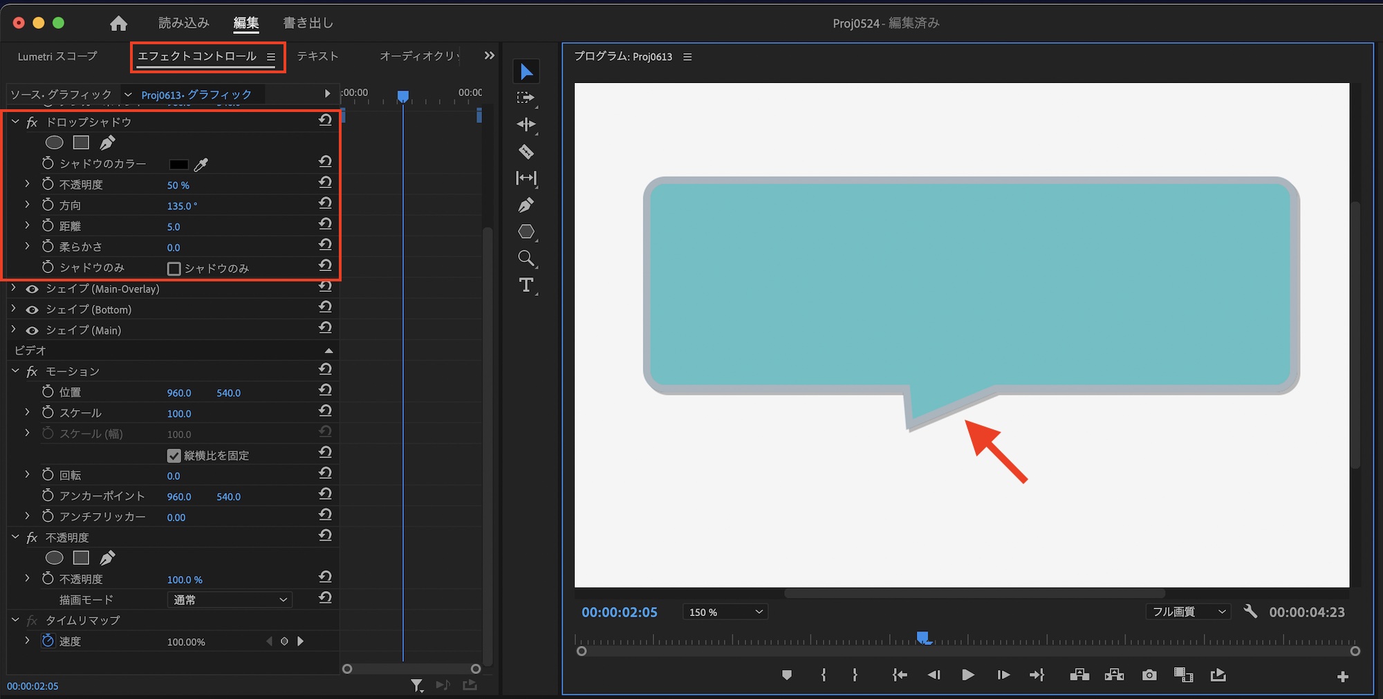Switch to the テキスト panel tab

[x=317, y=56]
